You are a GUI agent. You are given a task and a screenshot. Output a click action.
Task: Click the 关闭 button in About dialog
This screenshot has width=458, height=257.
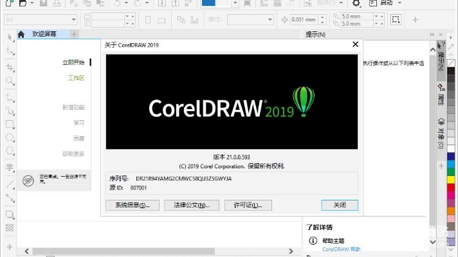point(339,205)
